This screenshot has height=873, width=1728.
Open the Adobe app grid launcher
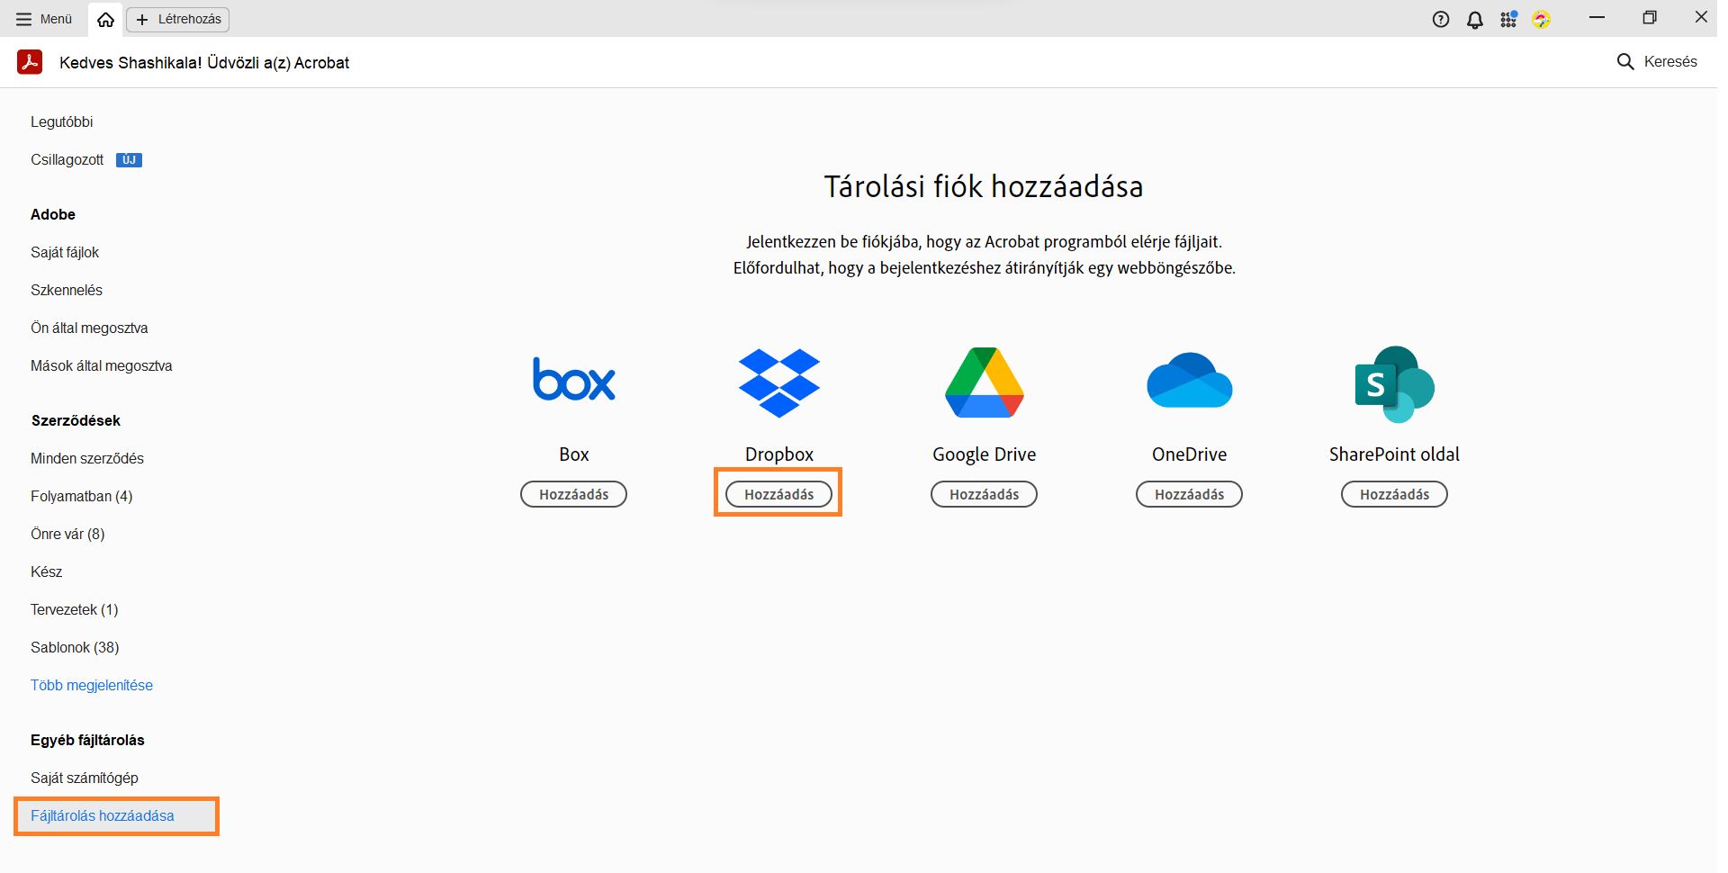[1508, 18]
